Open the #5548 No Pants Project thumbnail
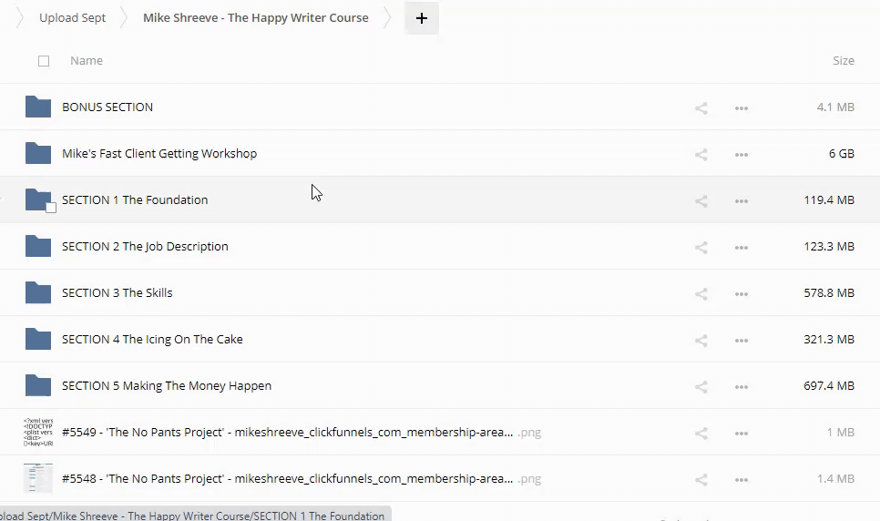This screenshot has width=880, height=521. (38, 478)
